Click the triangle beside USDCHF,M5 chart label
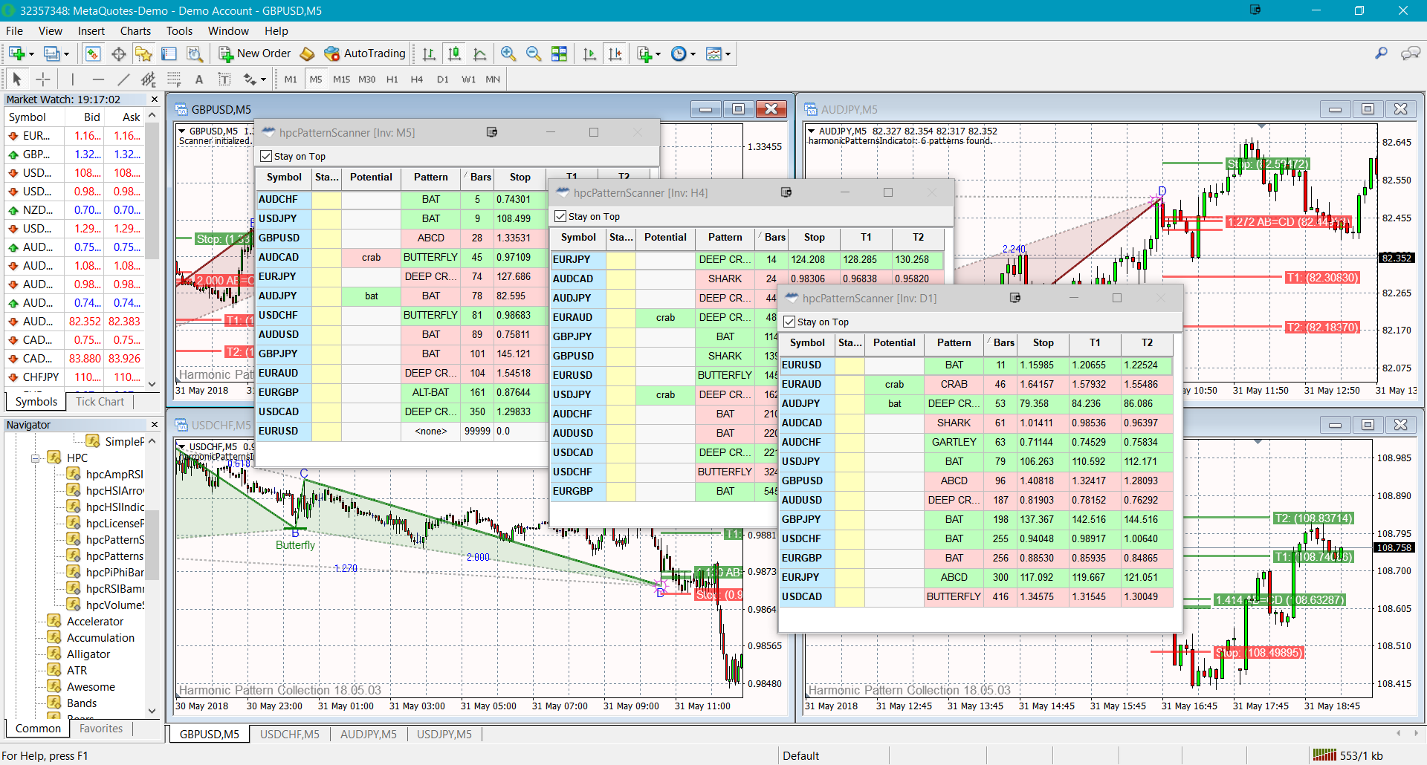This screenshot has height=765, width=1427. (x=182, y=446)
